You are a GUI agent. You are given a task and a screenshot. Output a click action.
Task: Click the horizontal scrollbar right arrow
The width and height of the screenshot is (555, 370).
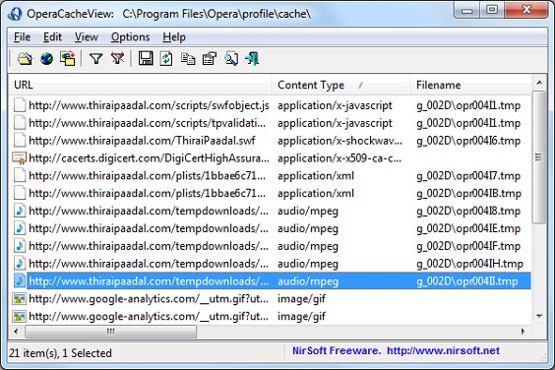[x=523, y=332]
